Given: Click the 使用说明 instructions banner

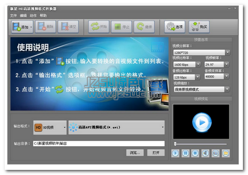Looking at the screenshot, I should [89, 74].
